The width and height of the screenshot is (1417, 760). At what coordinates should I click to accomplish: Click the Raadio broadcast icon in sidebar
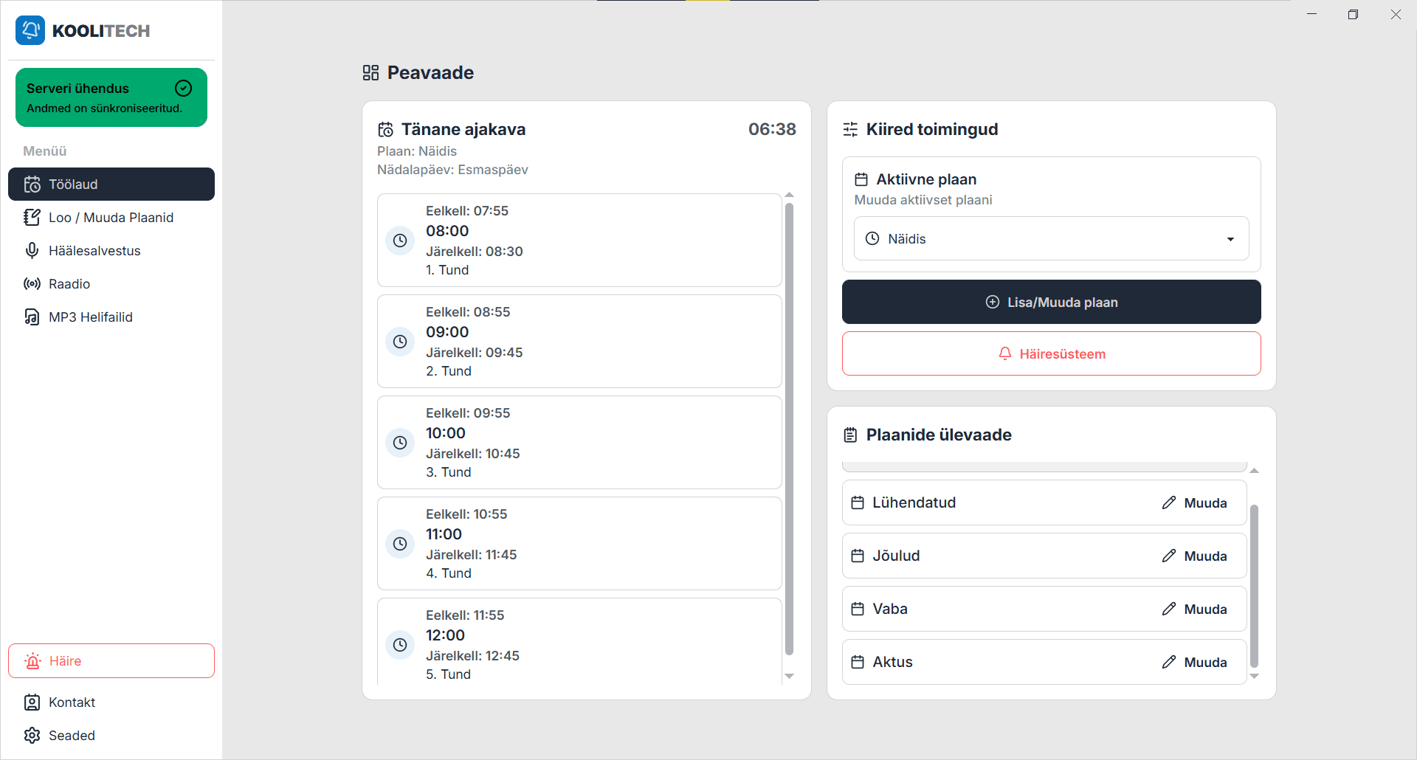(x=32, y=284)
